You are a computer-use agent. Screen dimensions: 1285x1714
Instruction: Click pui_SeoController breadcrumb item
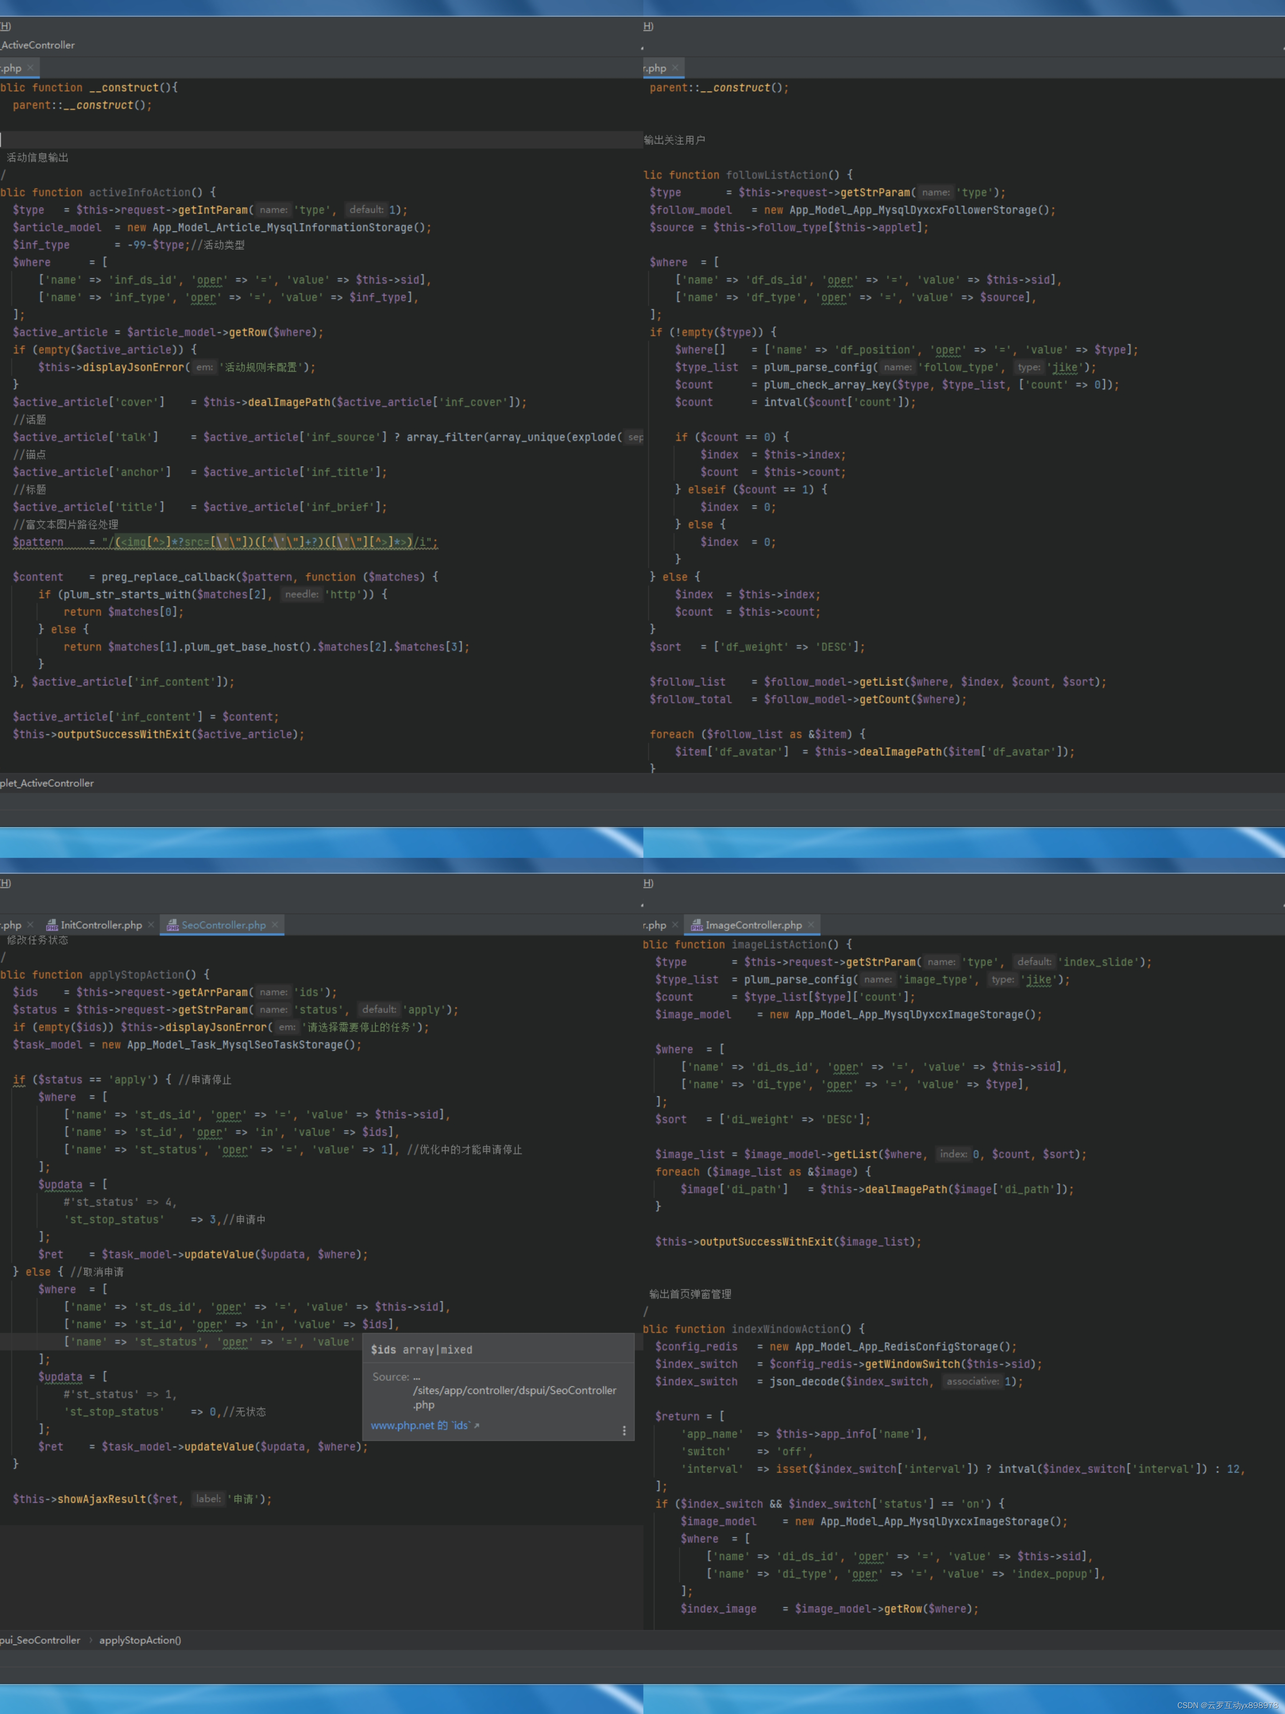[x=40, y=1640]
